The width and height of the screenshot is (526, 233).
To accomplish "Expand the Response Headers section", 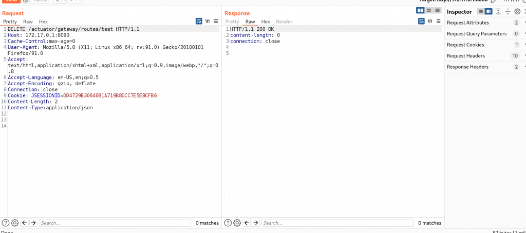I will [x=485, y=67].
